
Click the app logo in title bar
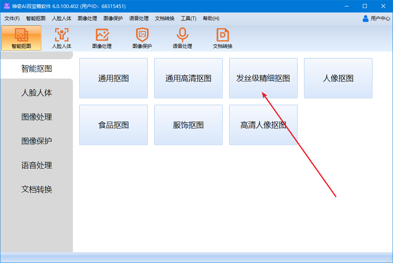point(7,6)
